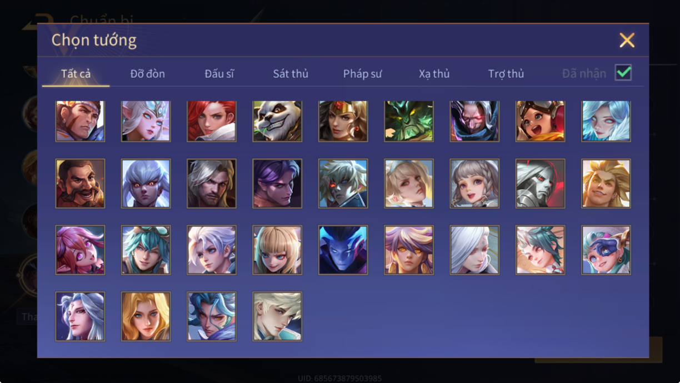The height and width of the screenshot is (383, 680).
Task: Choose the ice-blue haired woman hero
Action: pyautogui.click(x=606, y=121)
